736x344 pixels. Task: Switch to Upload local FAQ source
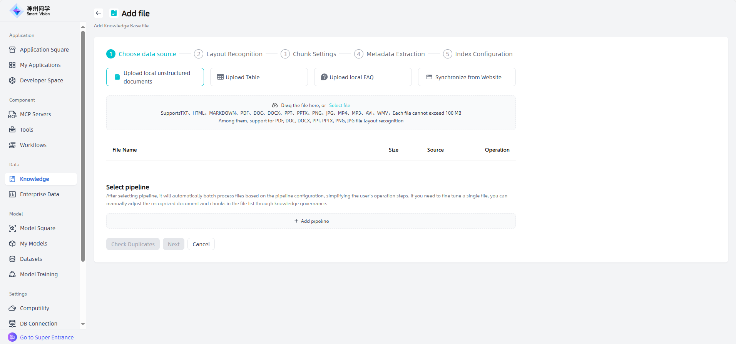click(363, 77)
